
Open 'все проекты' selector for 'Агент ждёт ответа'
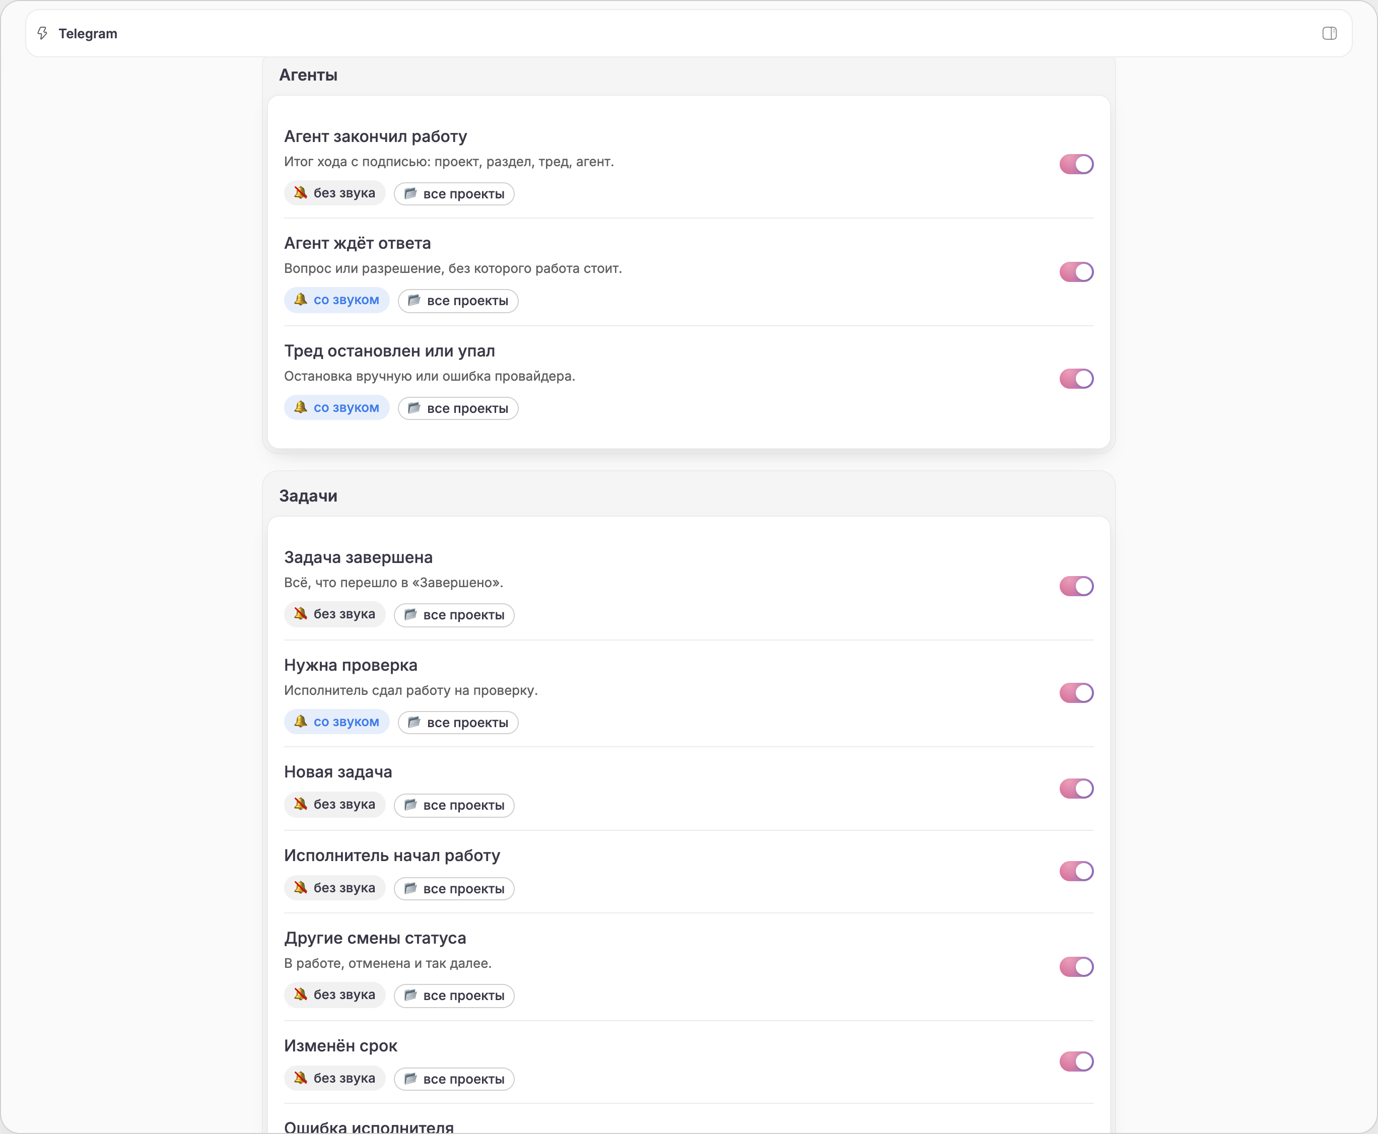(458, 301)
